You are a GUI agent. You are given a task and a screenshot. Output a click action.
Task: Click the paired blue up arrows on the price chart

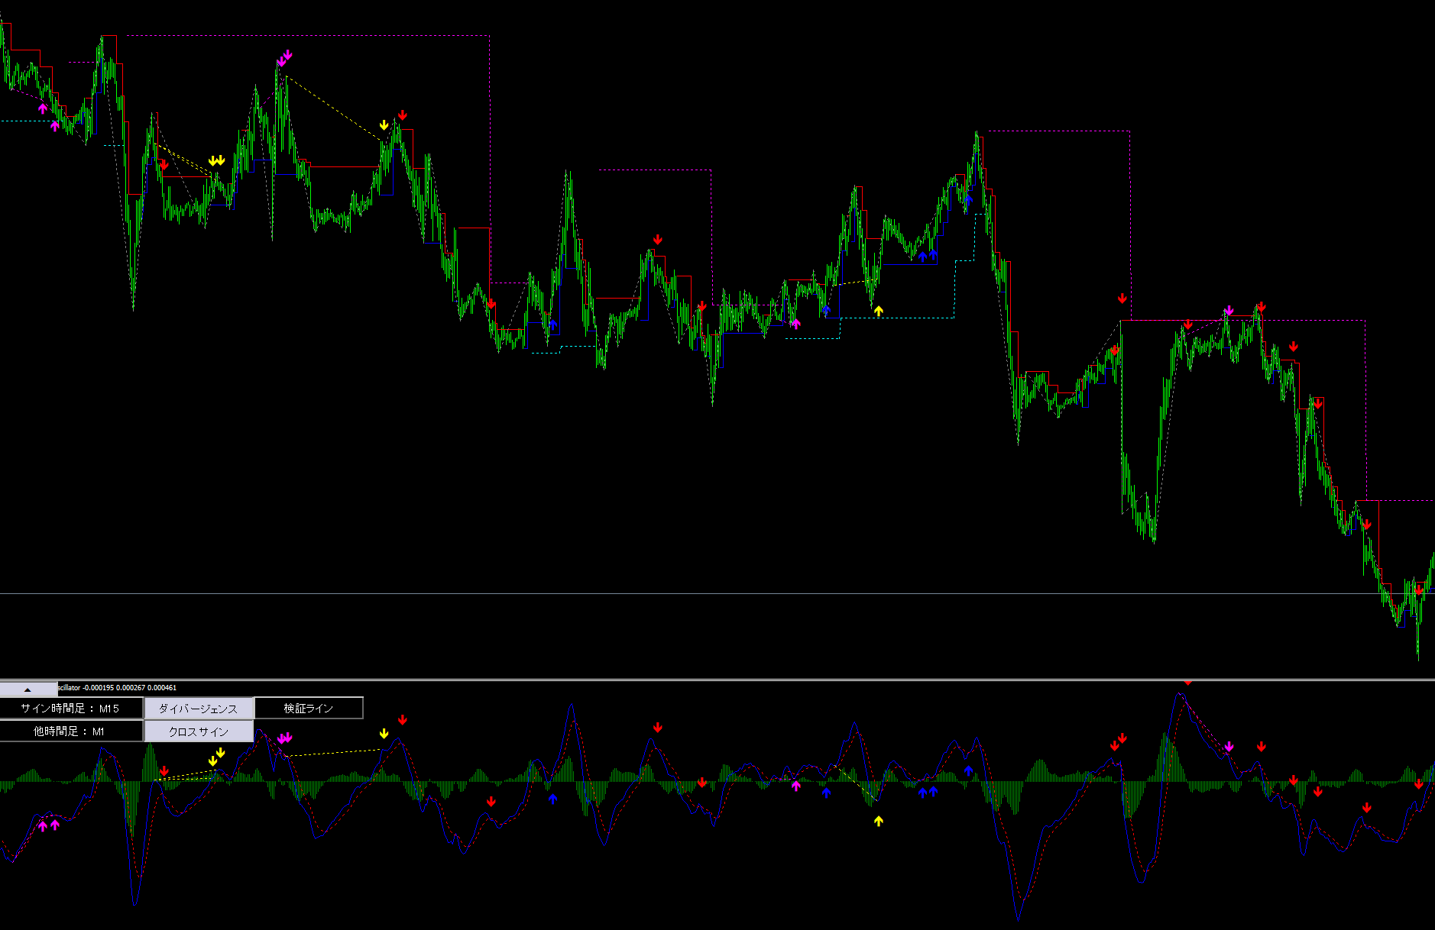click(x=928, y=256)
